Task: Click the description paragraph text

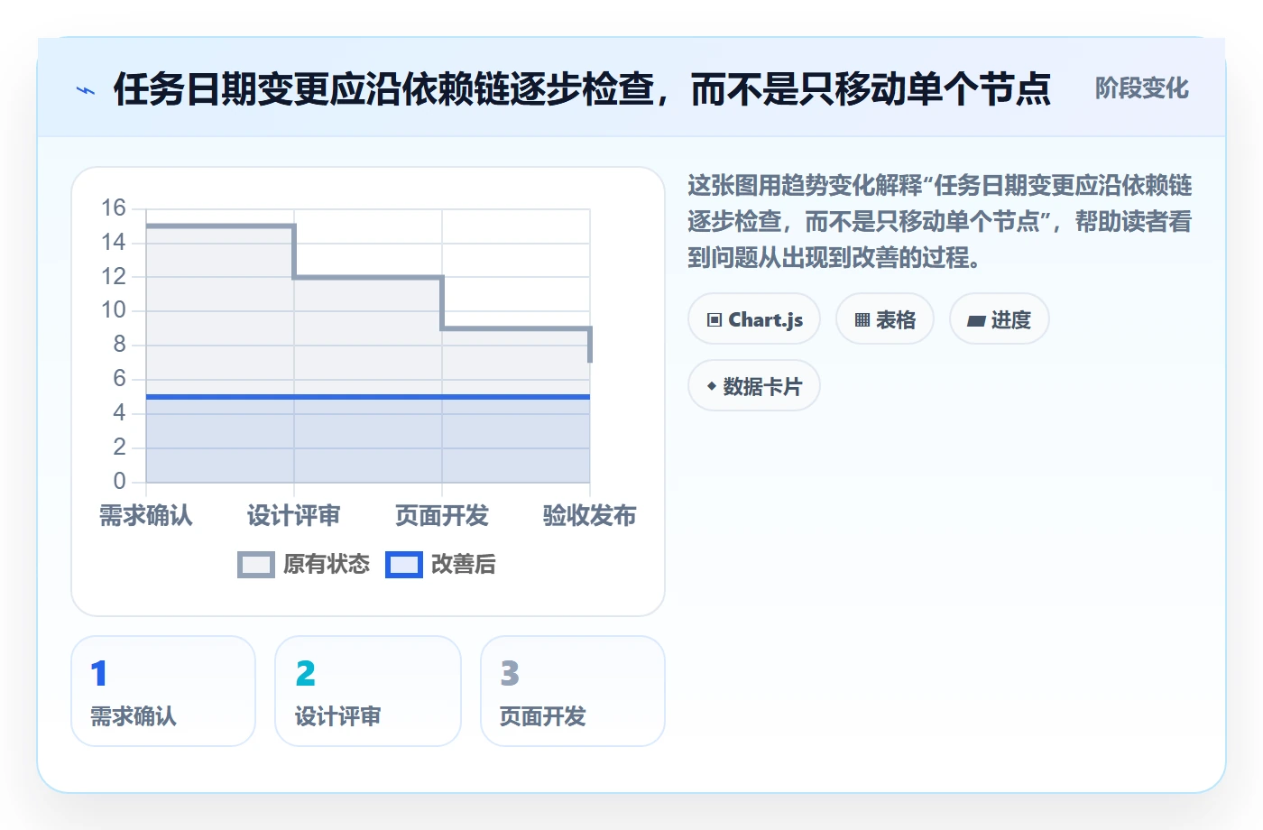Action: 940,222
